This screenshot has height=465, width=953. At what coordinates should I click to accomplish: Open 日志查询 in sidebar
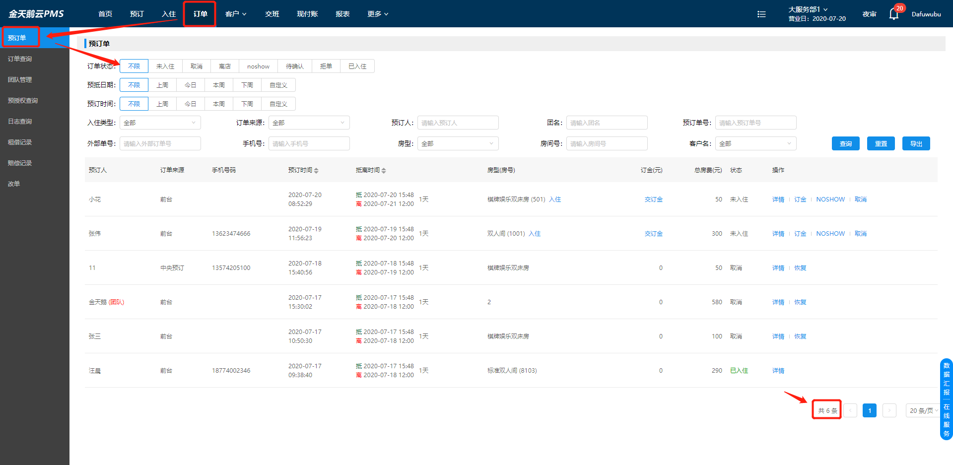pos(35,121)
